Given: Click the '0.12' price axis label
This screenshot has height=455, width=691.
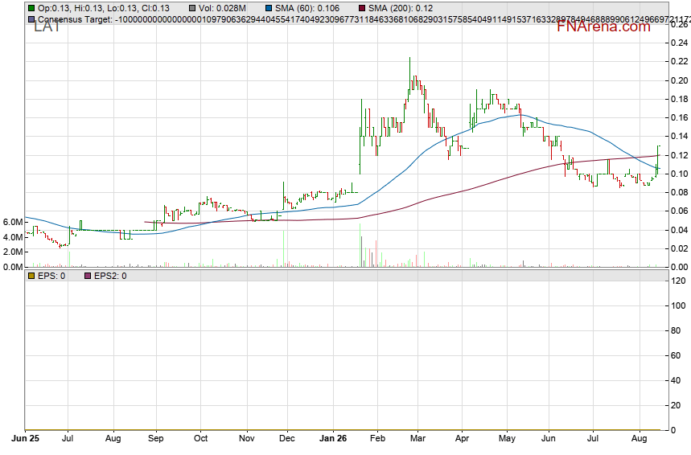Looking at the screenshot, I should pos(679,155).
